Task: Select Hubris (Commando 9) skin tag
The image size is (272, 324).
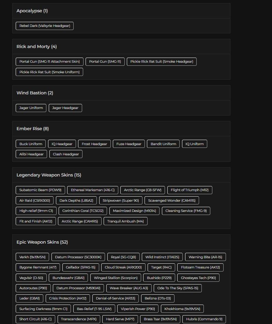Action: click(x=204, y=319)
